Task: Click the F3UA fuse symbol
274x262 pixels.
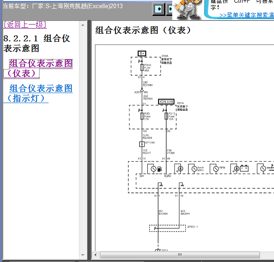Action: (142, 67)
